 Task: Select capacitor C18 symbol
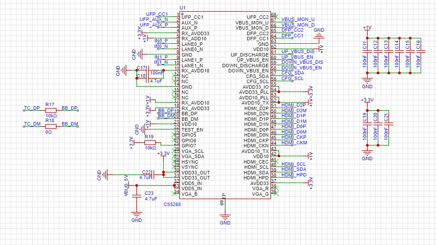tap(148, 78)
